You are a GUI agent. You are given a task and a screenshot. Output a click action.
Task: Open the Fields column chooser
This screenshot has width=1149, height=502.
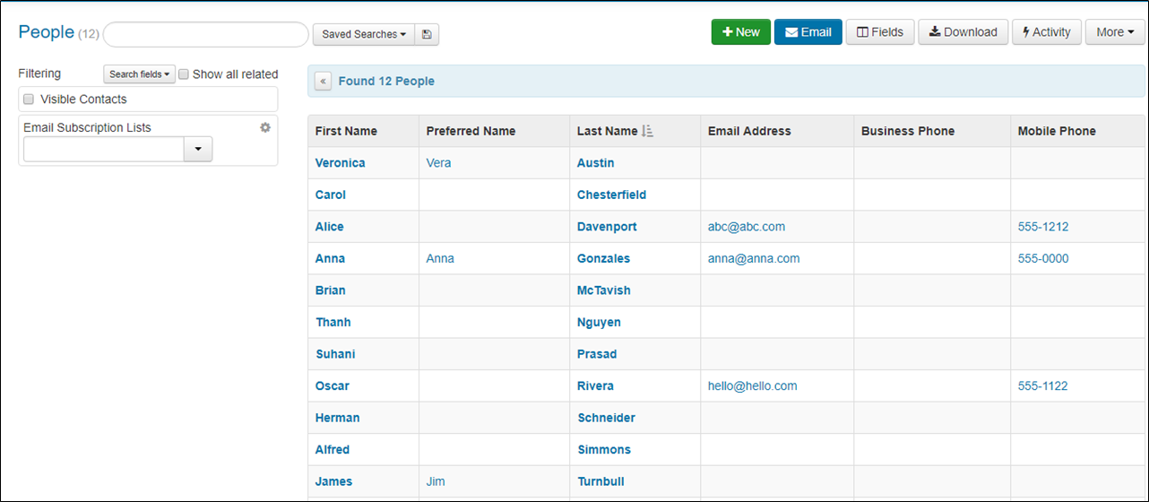point(880,32)
